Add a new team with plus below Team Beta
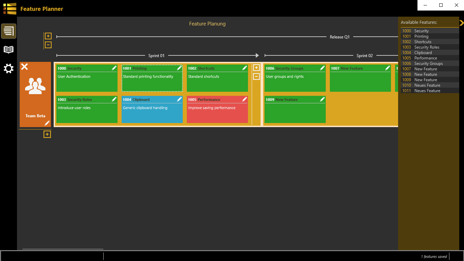Viewport: 464px width, 261px height. [47, 135]
